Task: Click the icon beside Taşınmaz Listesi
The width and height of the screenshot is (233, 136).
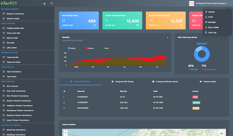Action: [4, 62]
